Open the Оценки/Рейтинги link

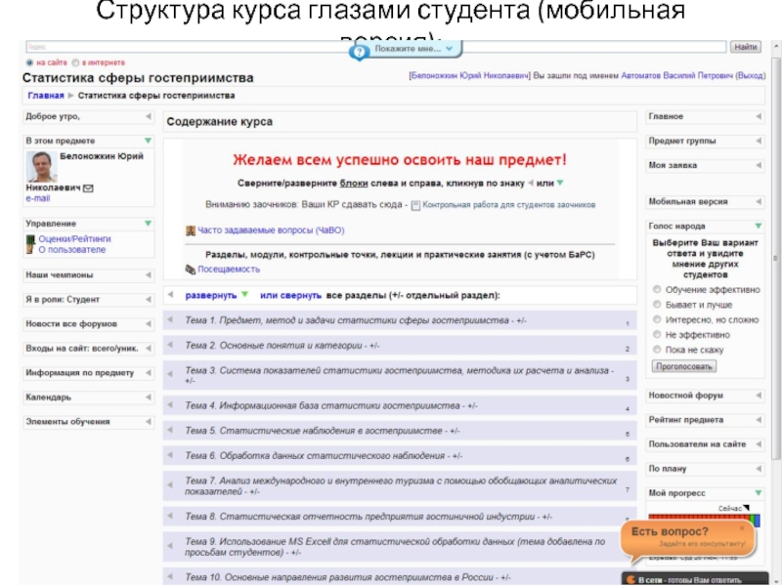pos(74,237)
